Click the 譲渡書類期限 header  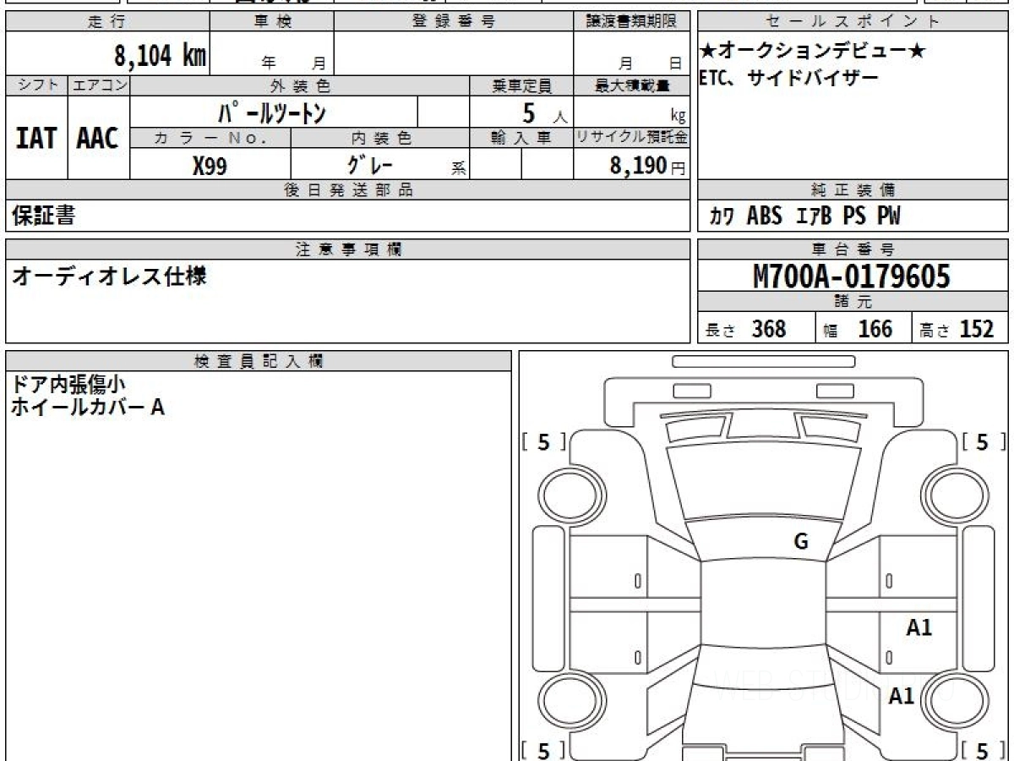click(631, 22)
